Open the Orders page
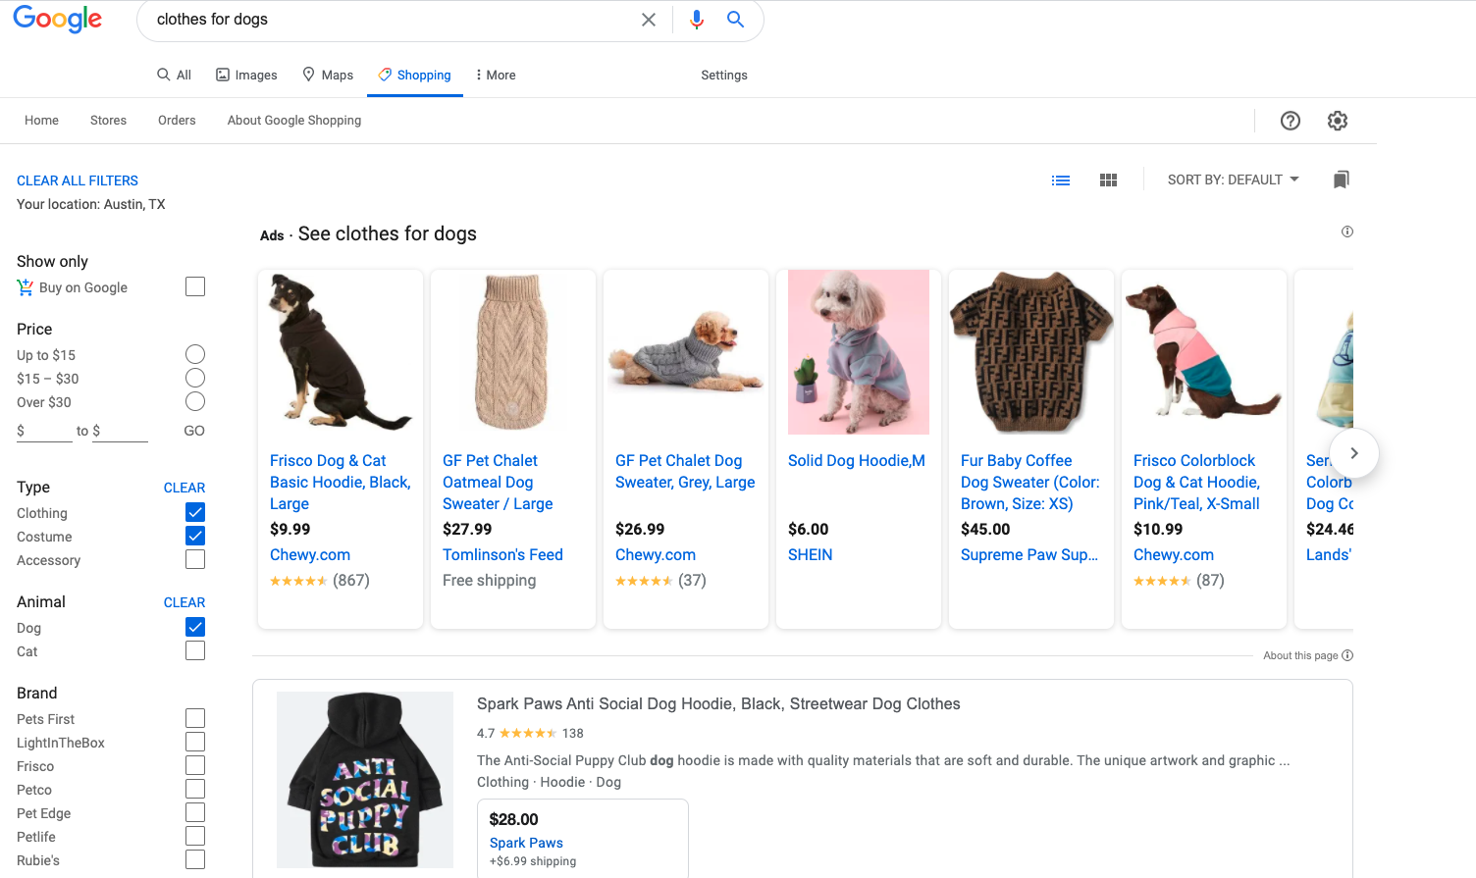This screenshot has width=1476, height=878. 177,120
